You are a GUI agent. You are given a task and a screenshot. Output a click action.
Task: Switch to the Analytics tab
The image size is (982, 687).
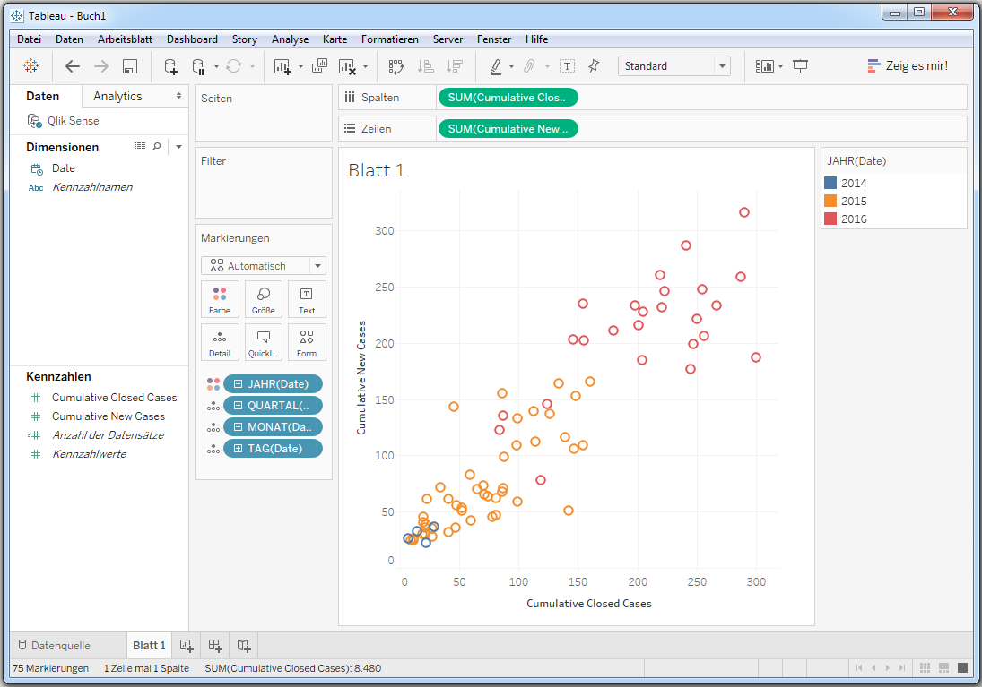tap(117, 97)
